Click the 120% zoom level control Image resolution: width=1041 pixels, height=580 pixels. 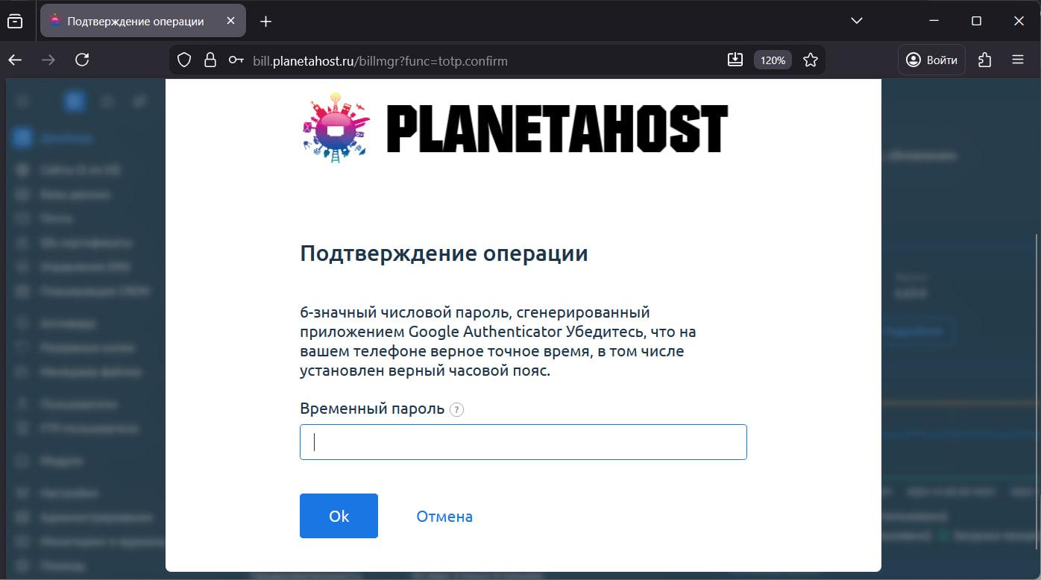773,60
